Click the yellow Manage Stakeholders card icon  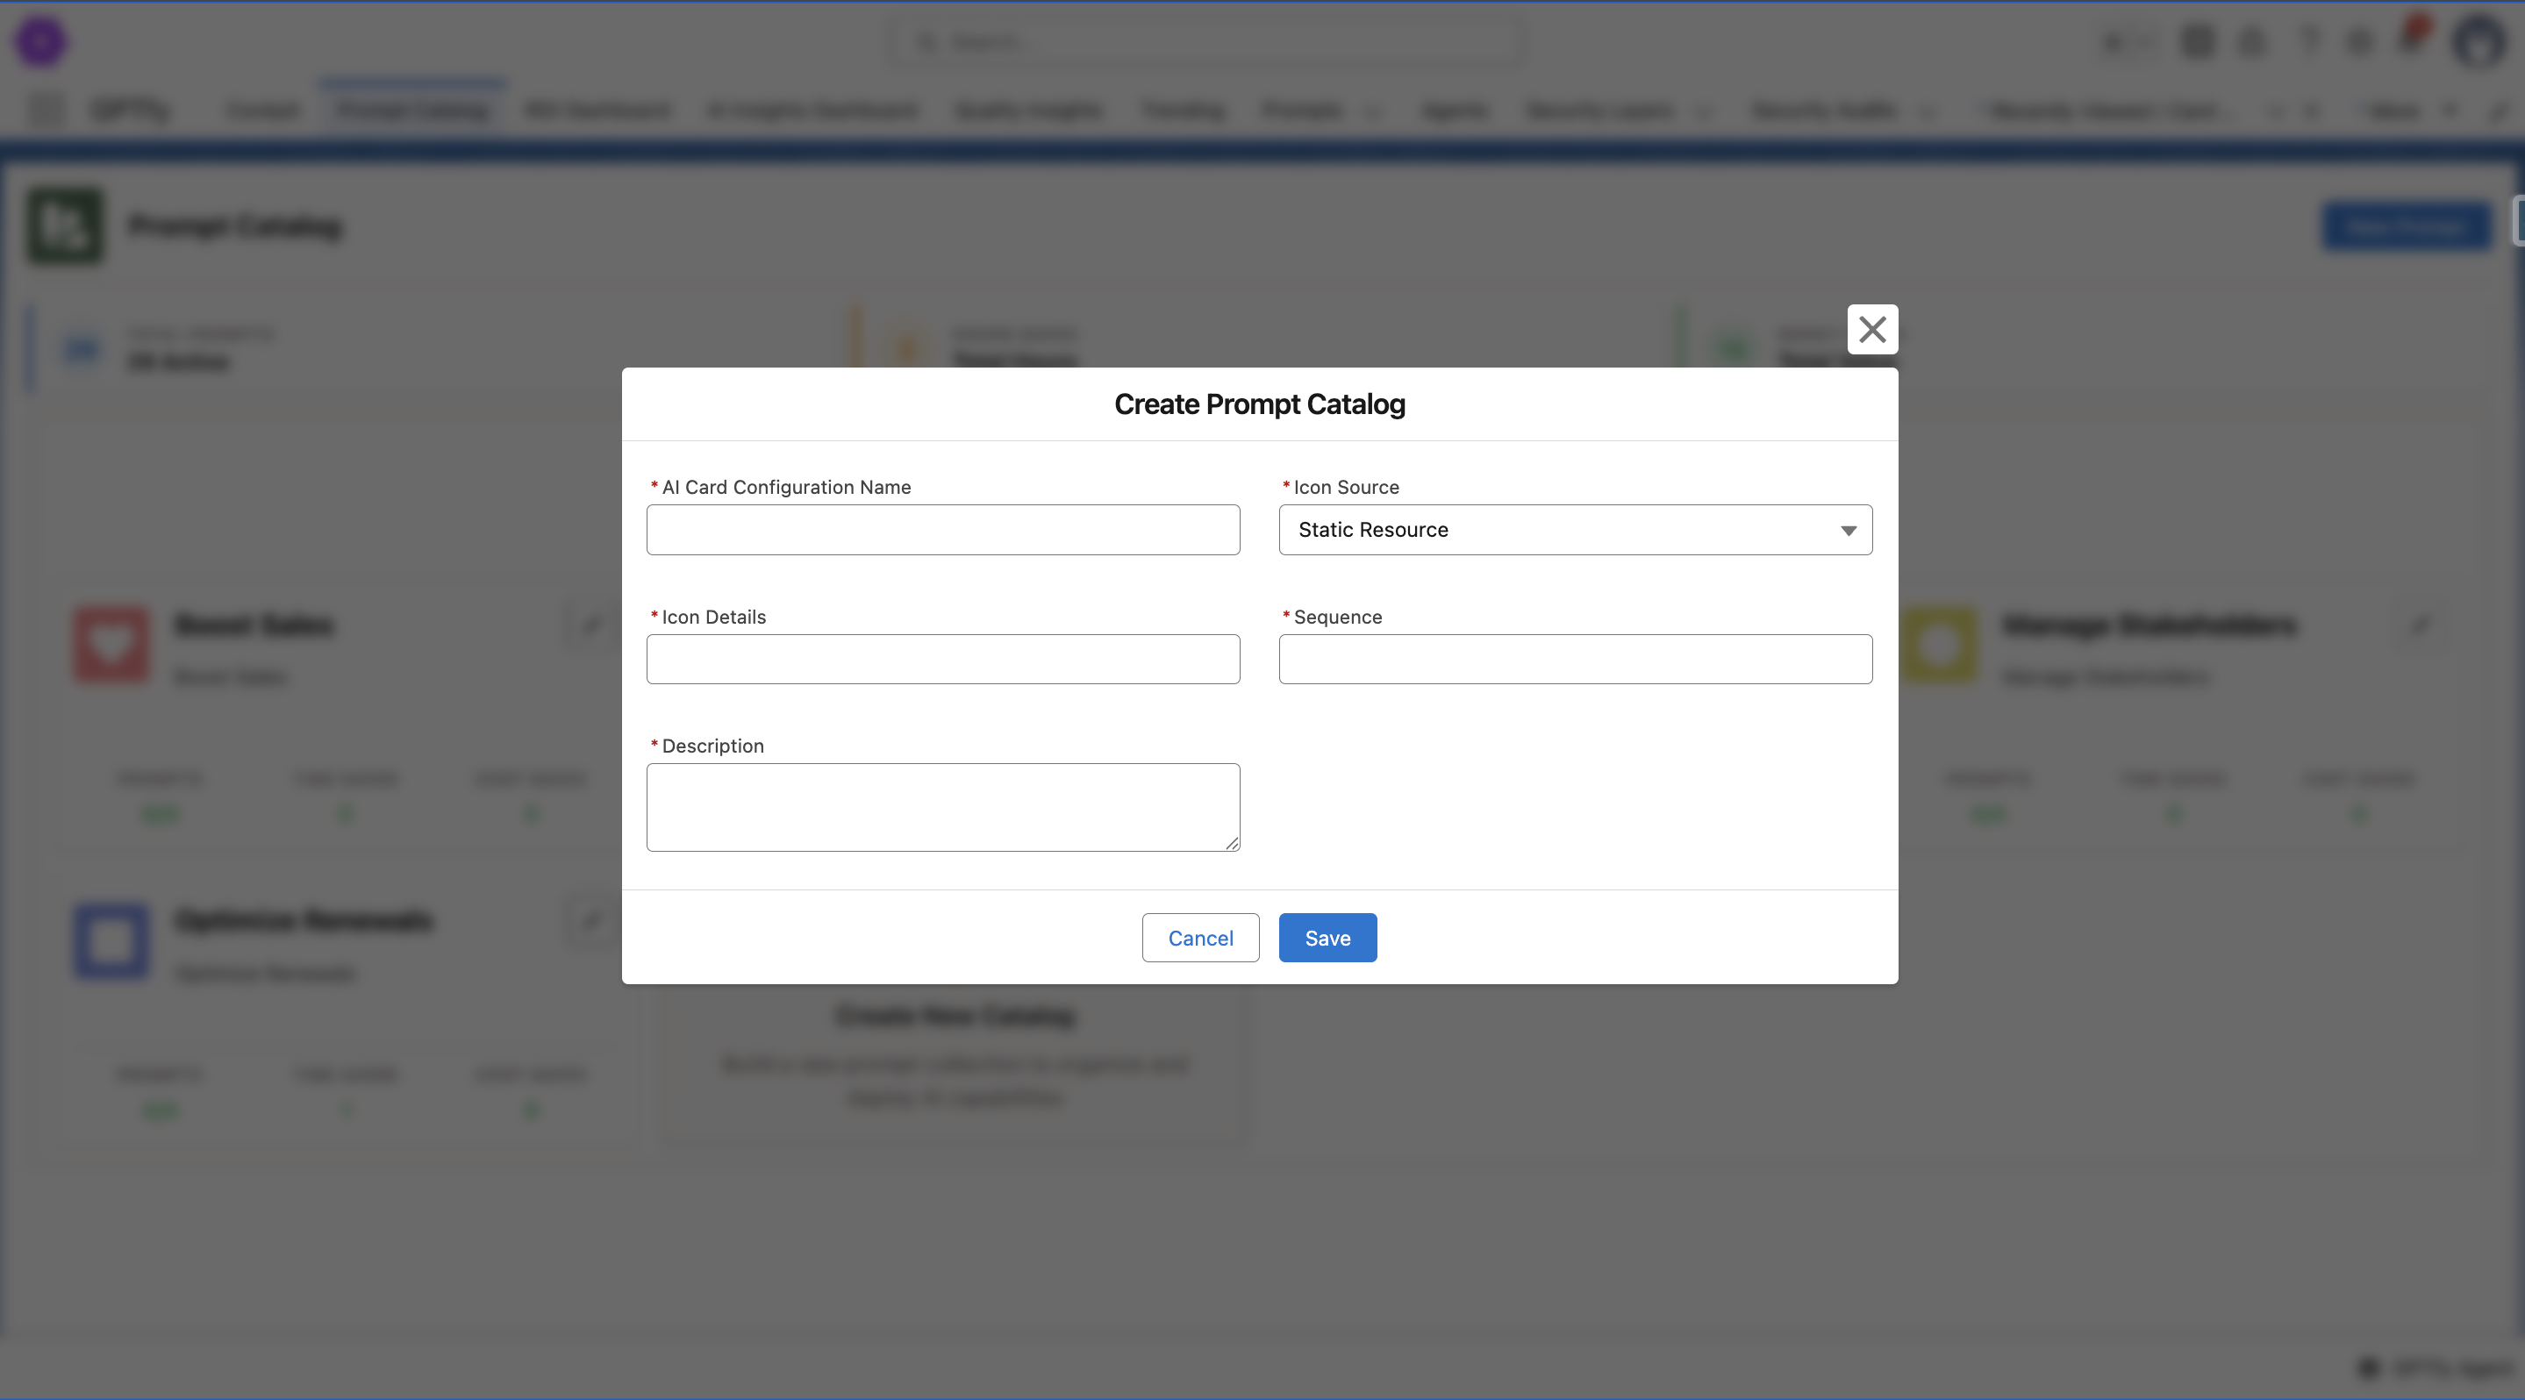pyautogui.click(x=1939, y=645)
